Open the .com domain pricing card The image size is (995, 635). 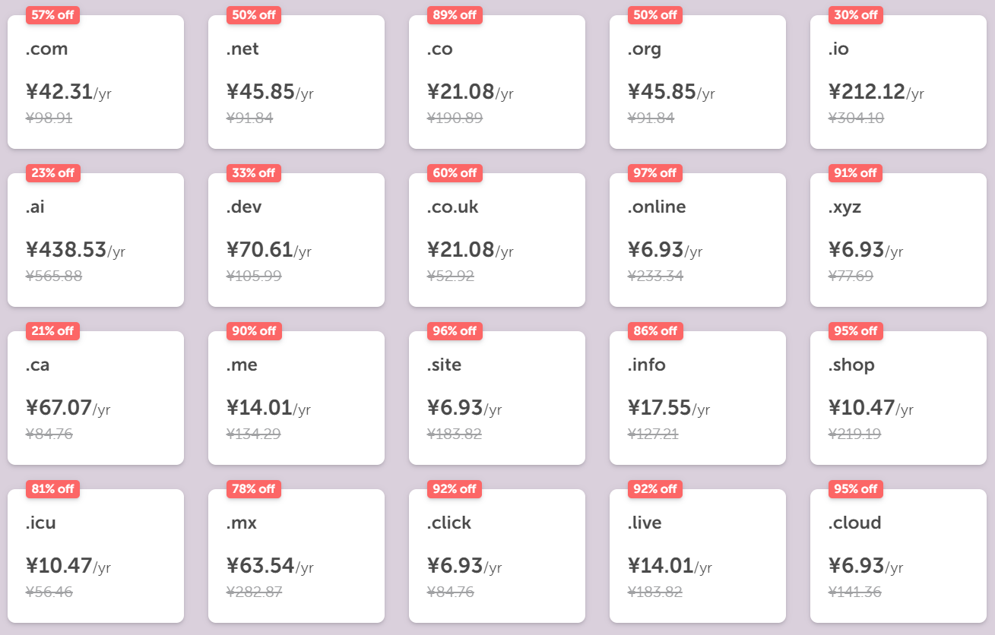96,82
